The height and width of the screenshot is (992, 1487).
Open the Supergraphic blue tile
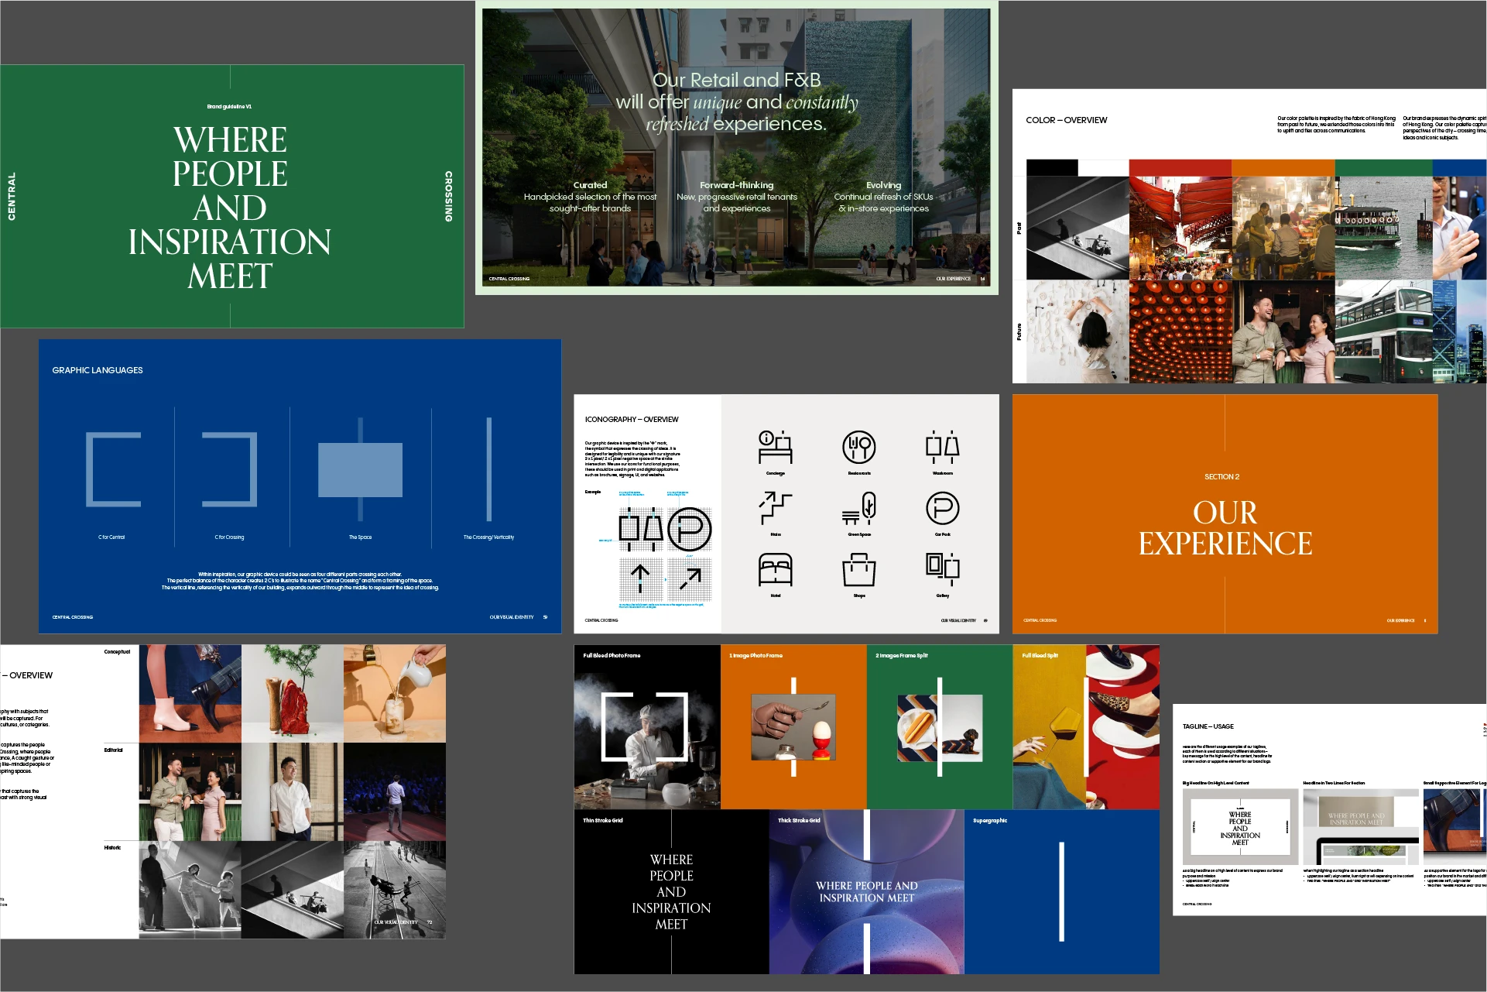[x=1061, y=891]
